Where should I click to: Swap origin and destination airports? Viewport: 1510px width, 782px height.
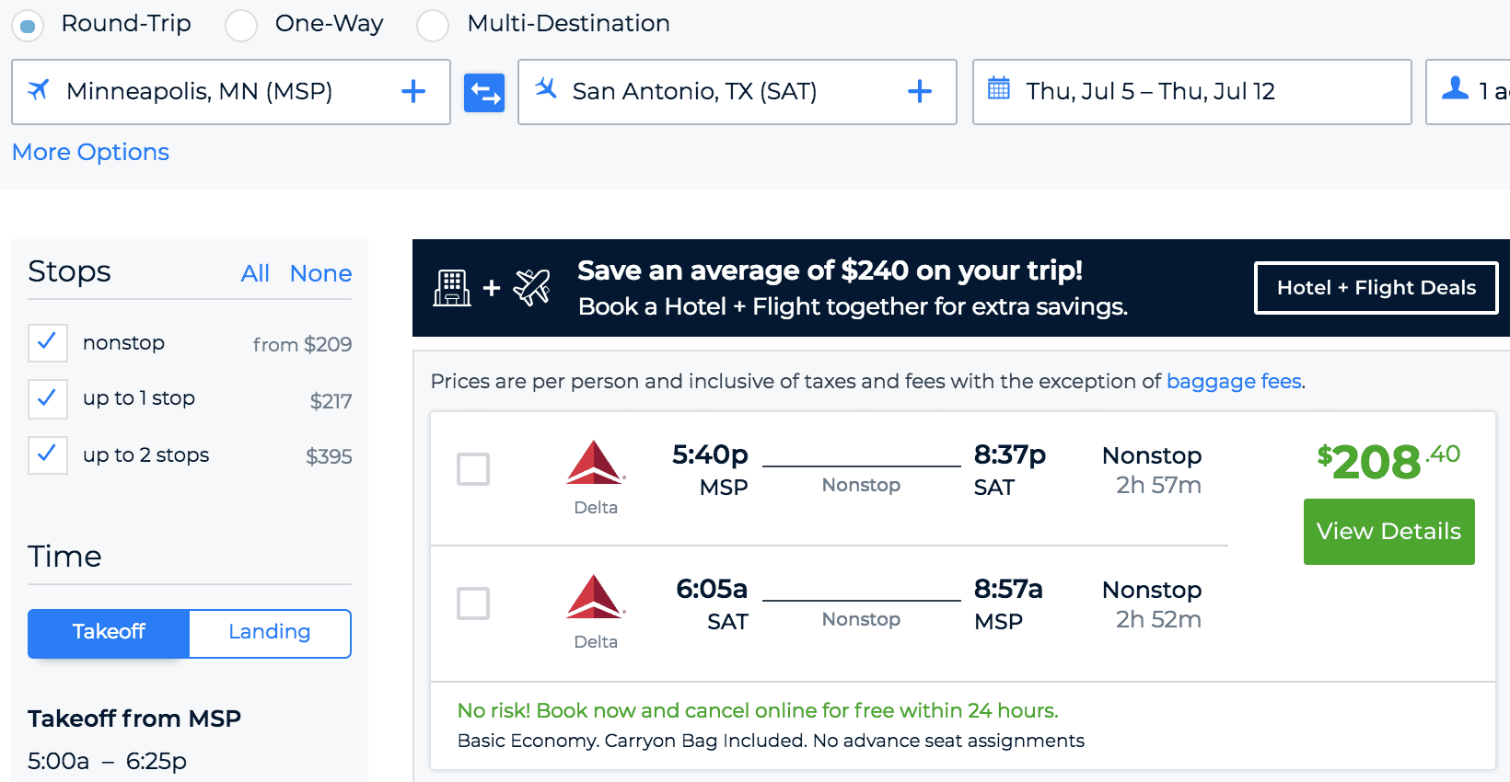click(x=484, y=92)
